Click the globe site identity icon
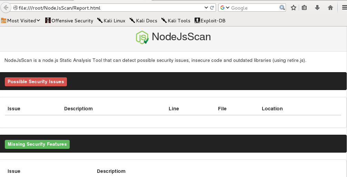 pos(15,8)
